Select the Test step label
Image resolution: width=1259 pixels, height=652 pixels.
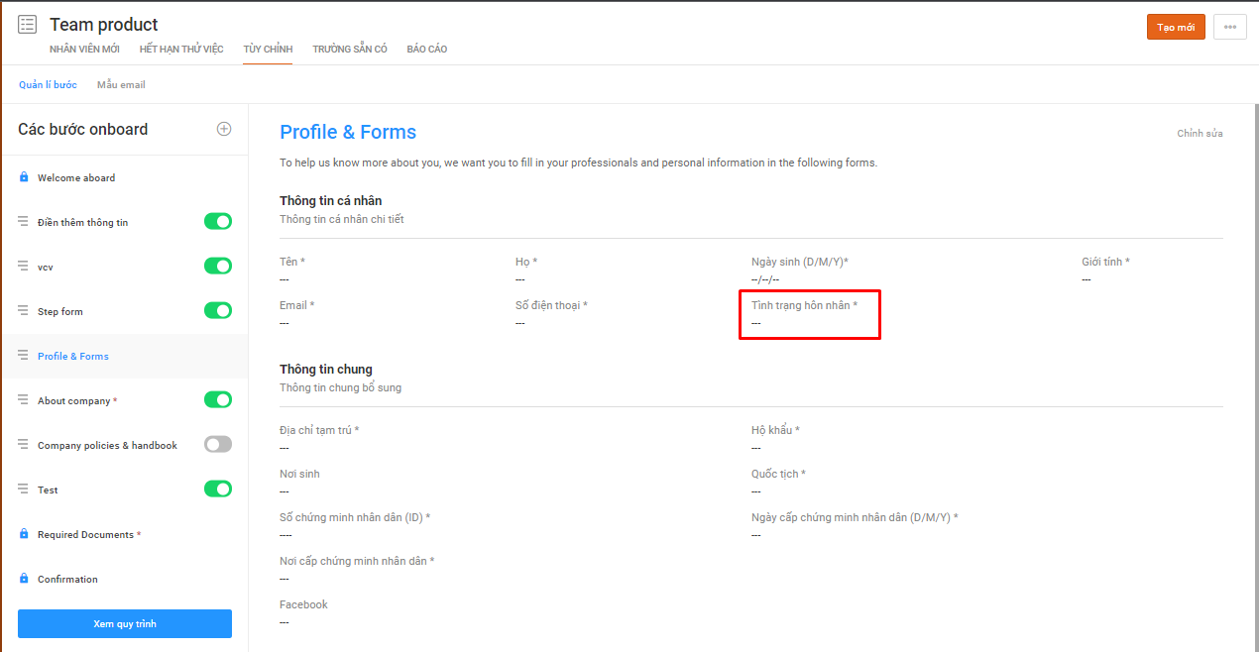tap(48, 490)
